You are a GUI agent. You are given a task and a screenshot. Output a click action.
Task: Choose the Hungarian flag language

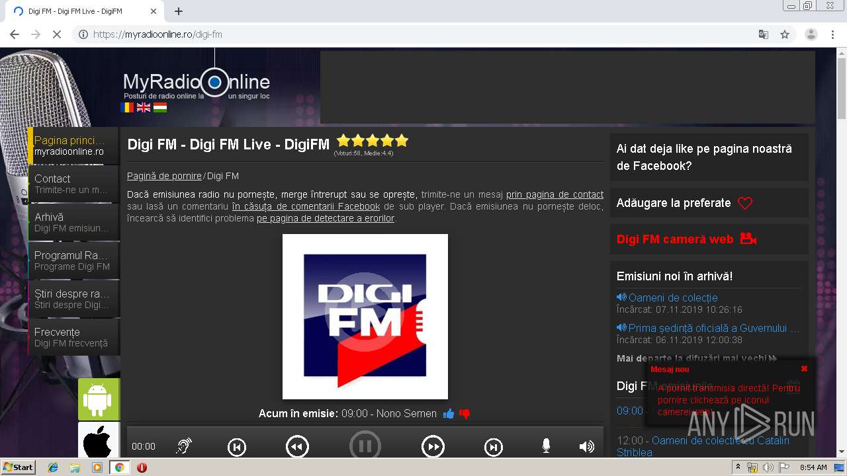[160, 107]
